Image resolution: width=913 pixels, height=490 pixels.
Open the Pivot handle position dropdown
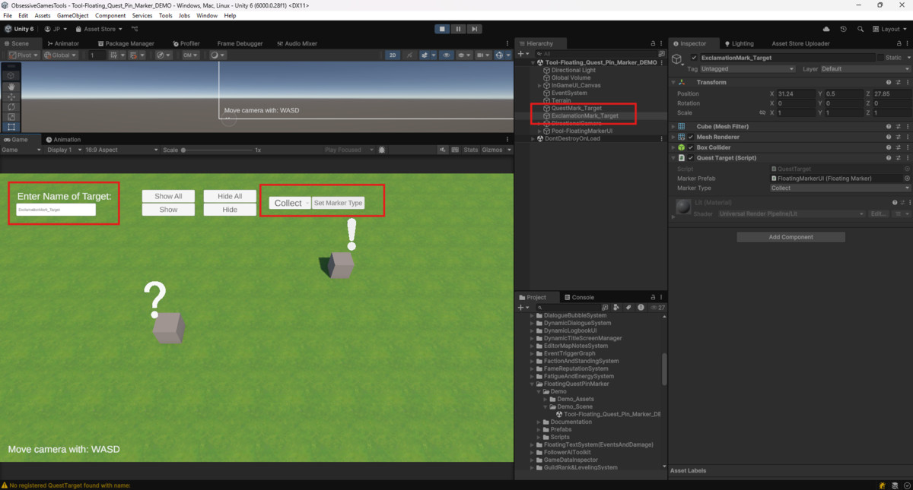coord(24,55)
